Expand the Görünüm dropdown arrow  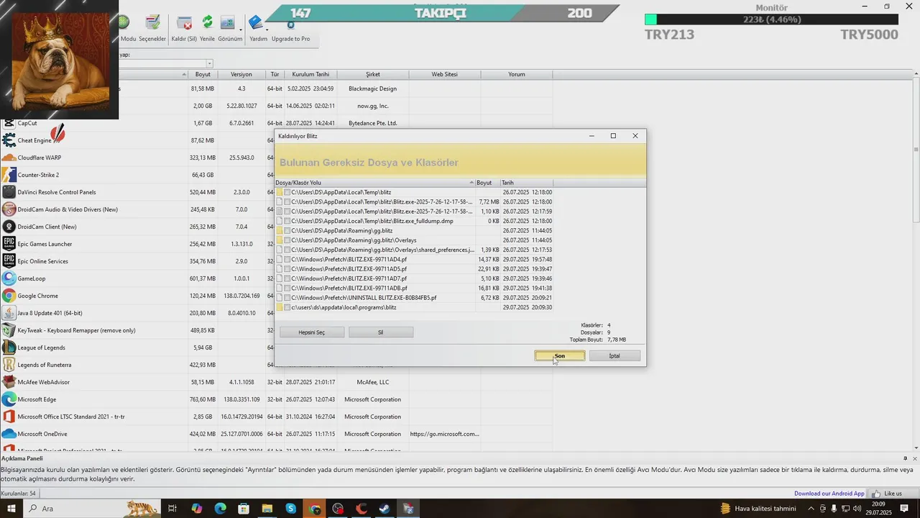[241, 30]
